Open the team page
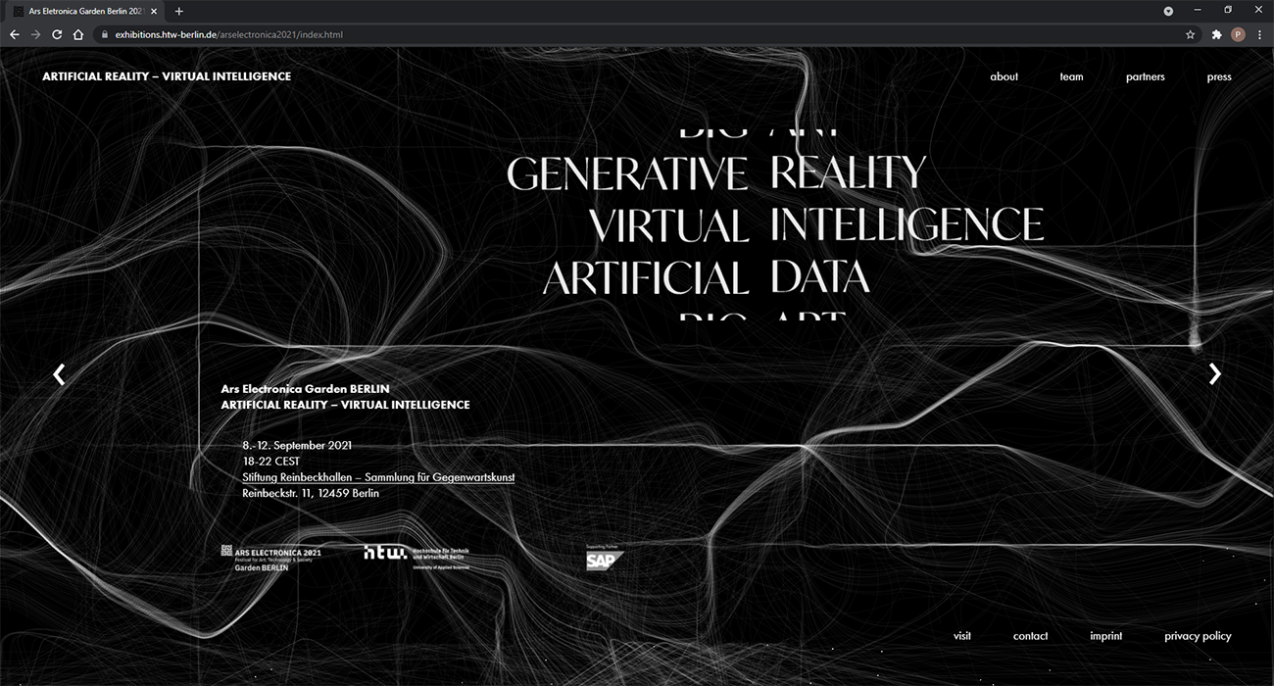 [1072, 76]
